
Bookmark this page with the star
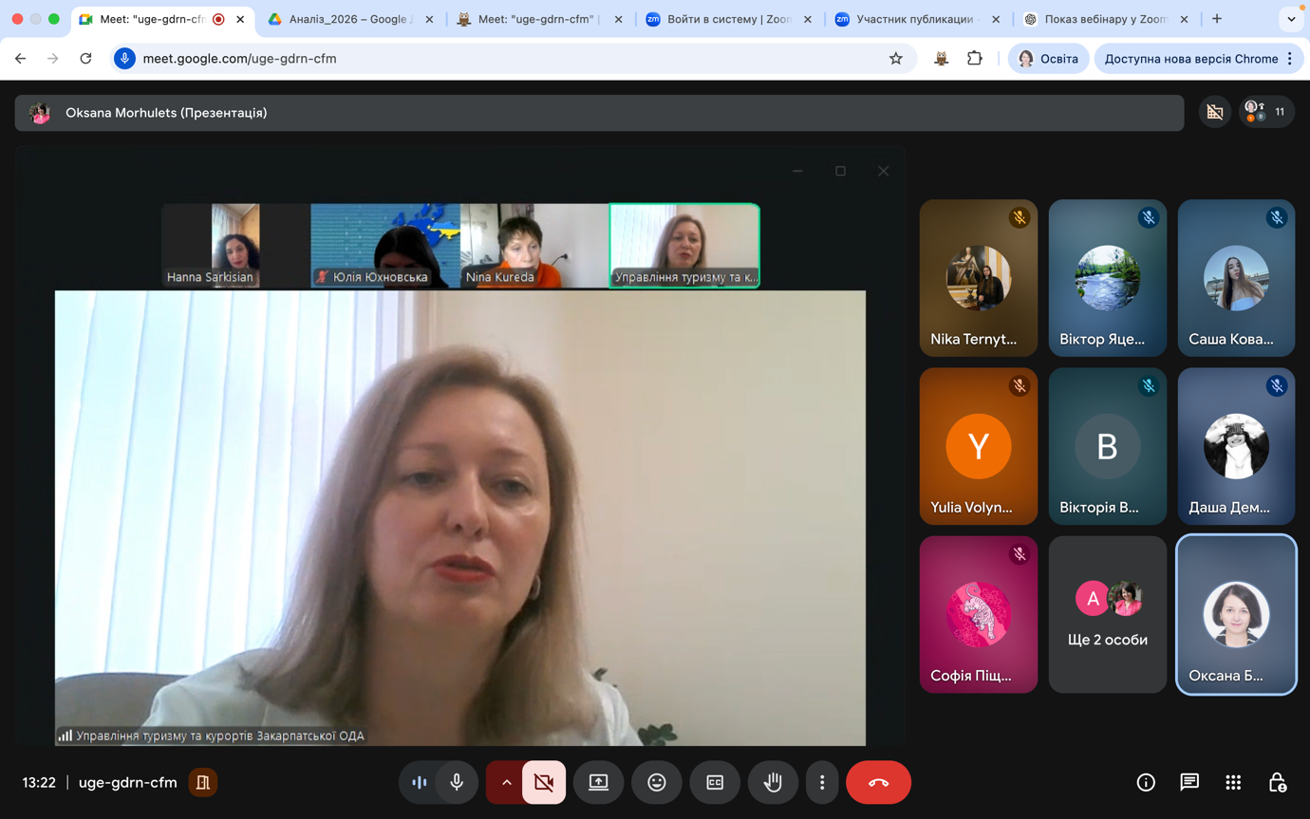[895, 59]
